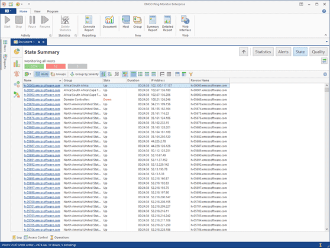330x248 pixels.
Task: Open the document tabs list dropdown at the right end
Action: [326, 41]
